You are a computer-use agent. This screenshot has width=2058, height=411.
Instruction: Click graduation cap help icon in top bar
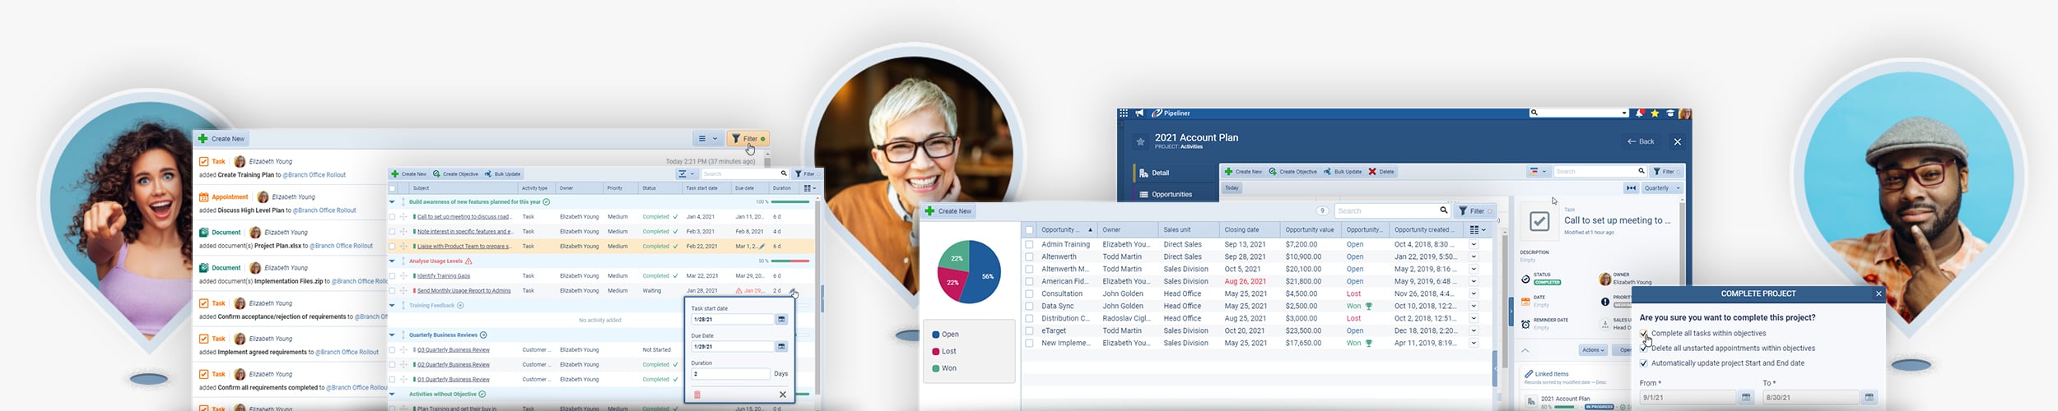(x=1670, y=113)
